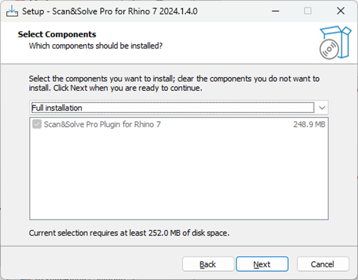Select the Scan&Solve Pro Plugin for Rhino 7 entry
Image resolution: width=358 pixels, height=280 pixels.
click(x=102, y=124)
